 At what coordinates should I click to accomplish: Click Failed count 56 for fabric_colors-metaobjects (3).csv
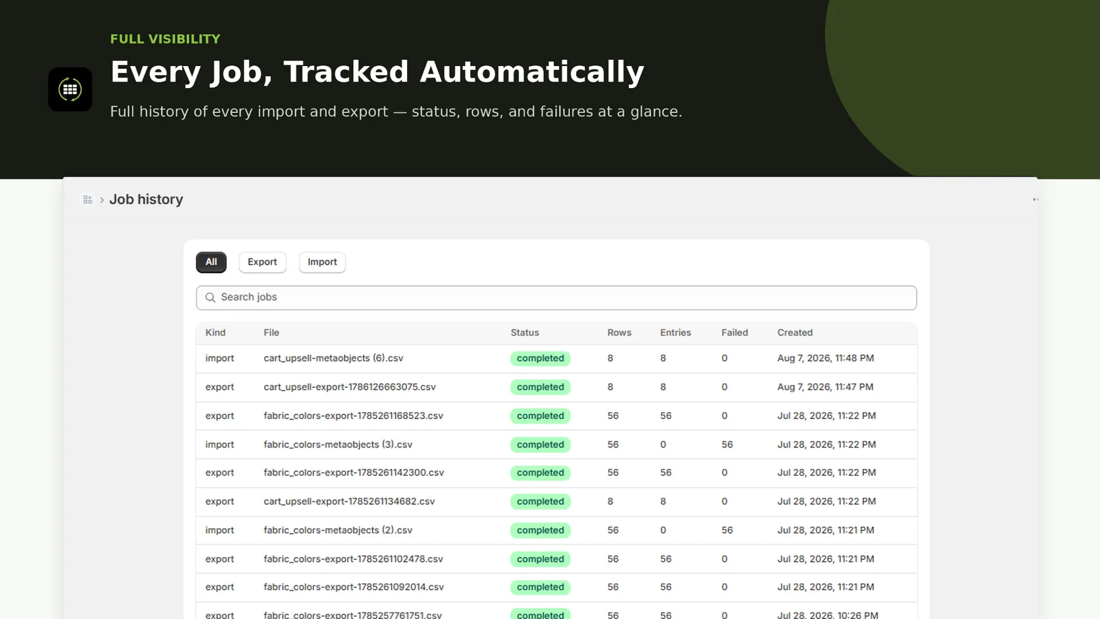(x=727, y=445)
